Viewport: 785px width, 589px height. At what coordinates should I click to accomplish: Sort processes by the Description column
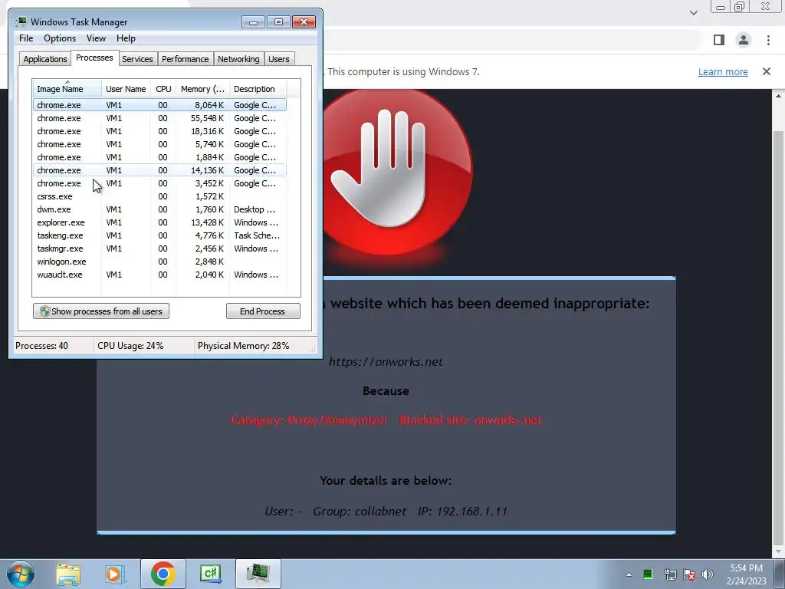pos(258,89)
